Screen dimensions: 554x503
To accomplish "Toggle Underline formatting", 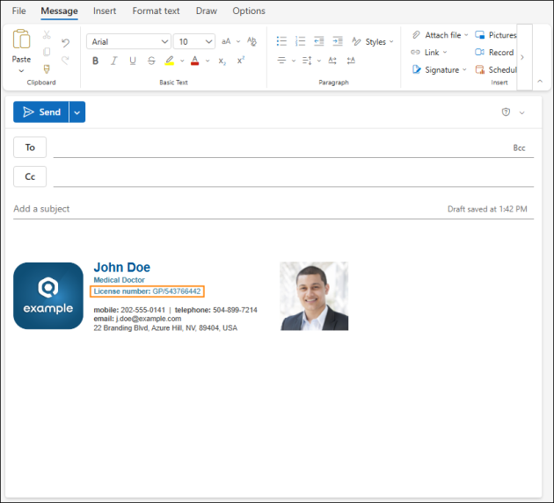I will click(133, 61).
